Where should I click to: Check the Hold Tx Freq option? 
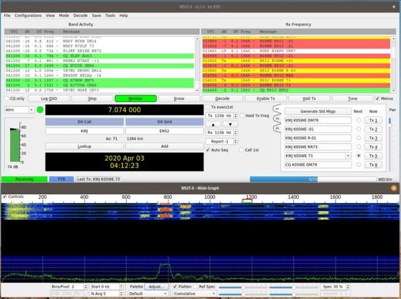coord(242,116)
